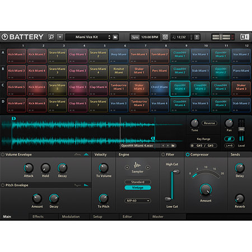Image resolution: width=252 pixels, height=252 pixels.
Task: Click the Low Cut filter handle
Action: point(167,199)
